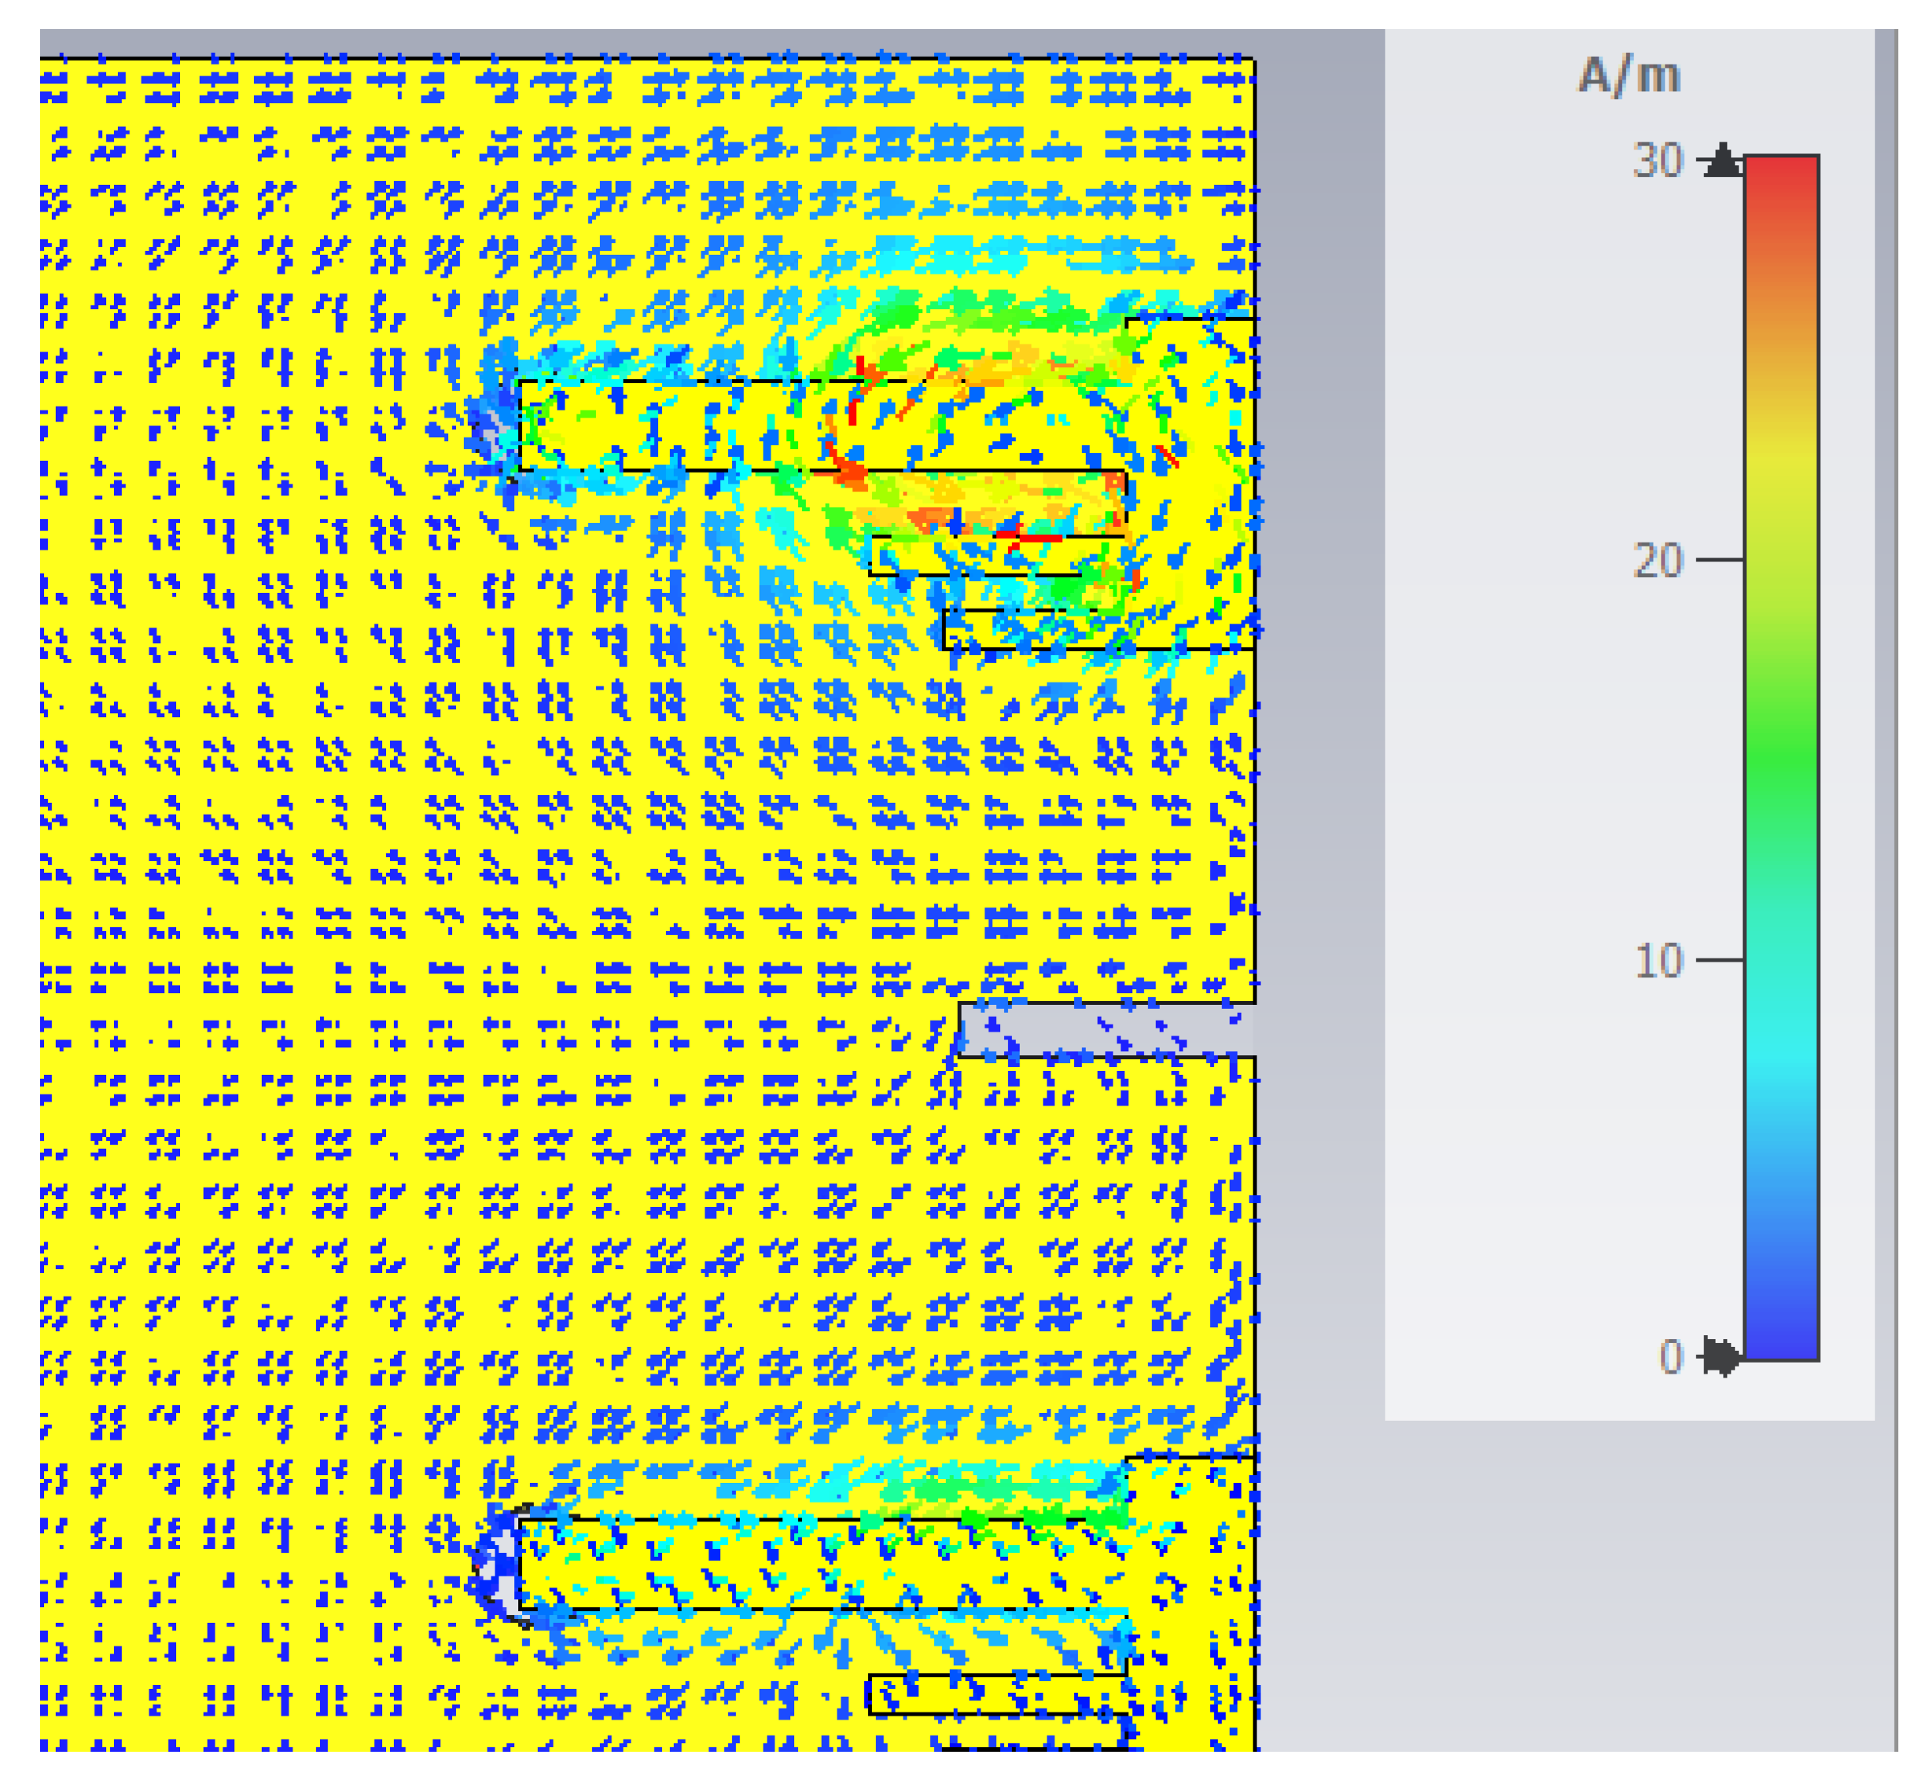Pick the long upper rectangular slot interior
Image resolution: width=1929 pixels, height=1784 pixels.
676,425
